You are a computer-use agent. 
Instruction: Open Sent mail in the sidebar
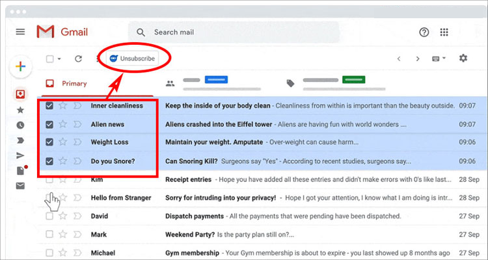20,155
